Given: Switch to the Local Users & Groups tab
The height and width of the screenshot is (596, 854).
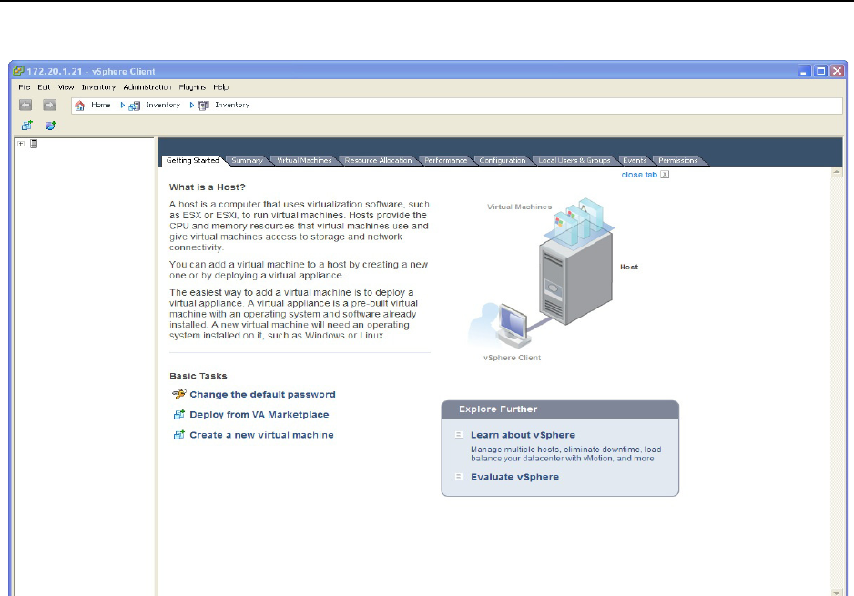Looking at the screenshot, I should (574, 160).
